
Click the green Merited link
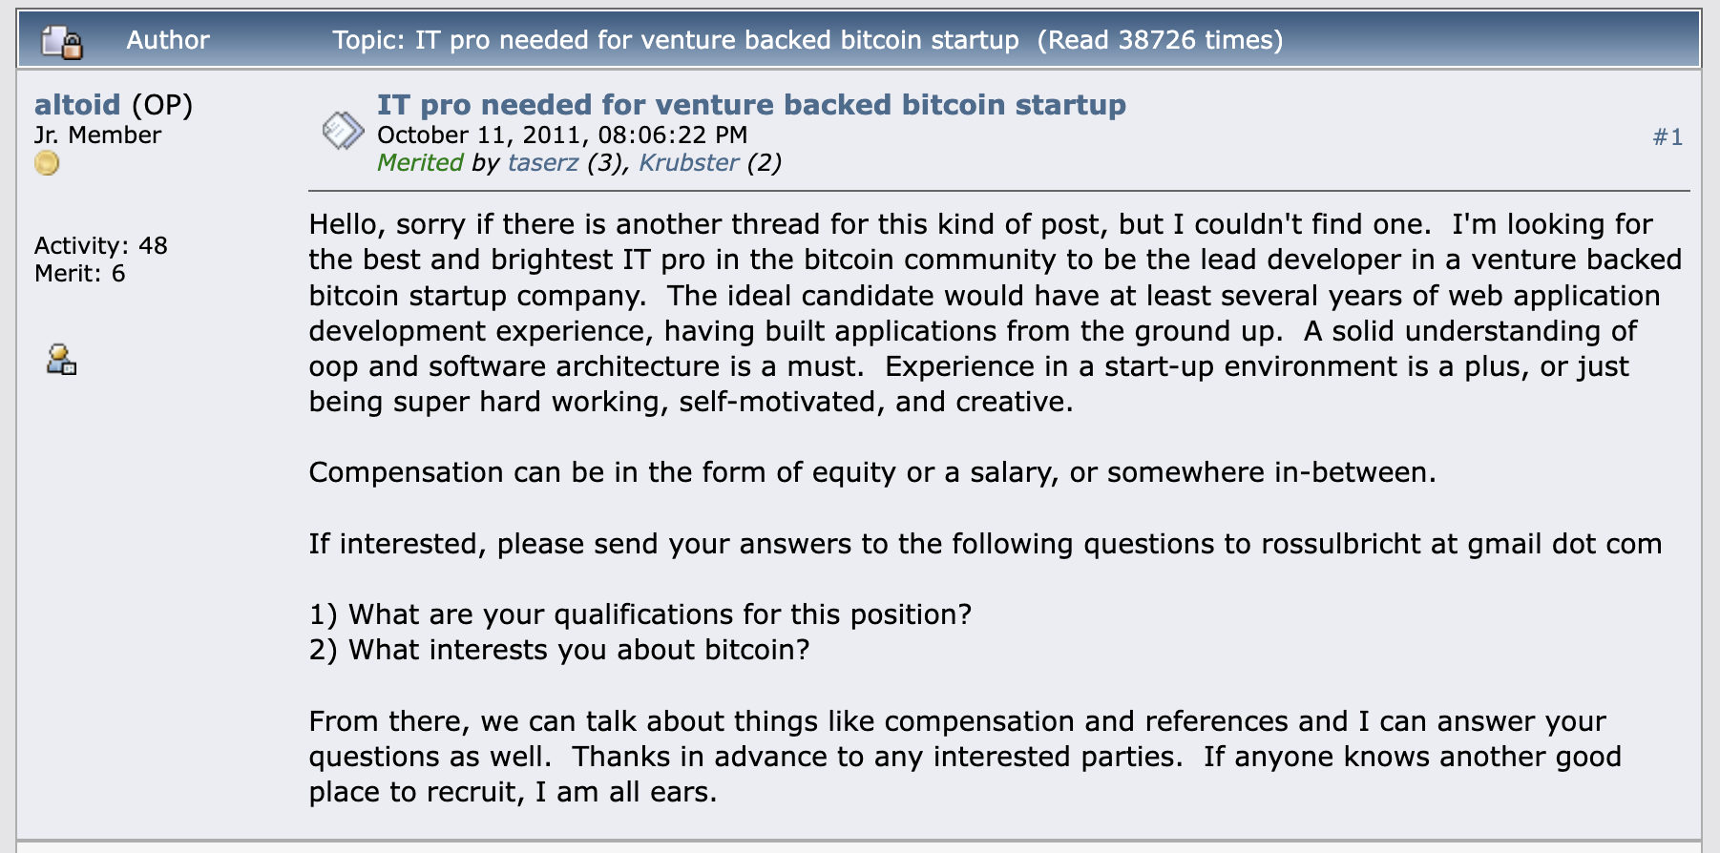click(420, 162)
